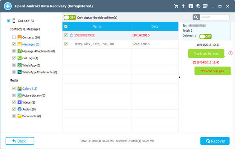Click trash icon in the deleted message row
This screenshot has width=235, height=149.
[x=71, y=35]
